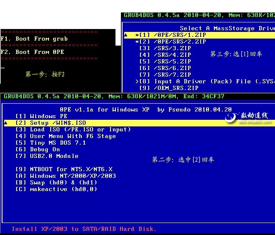The height and width of the screenshot is (235, 275).
Task: Click the Install XP/2003 to SATA/RAID help text
Action: pyautogui.click(x=84, y=229)
